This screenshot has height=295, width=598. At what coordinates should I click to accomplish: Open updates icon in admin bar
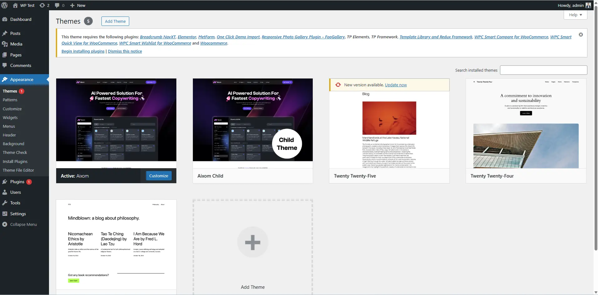[x=42, y=5]
